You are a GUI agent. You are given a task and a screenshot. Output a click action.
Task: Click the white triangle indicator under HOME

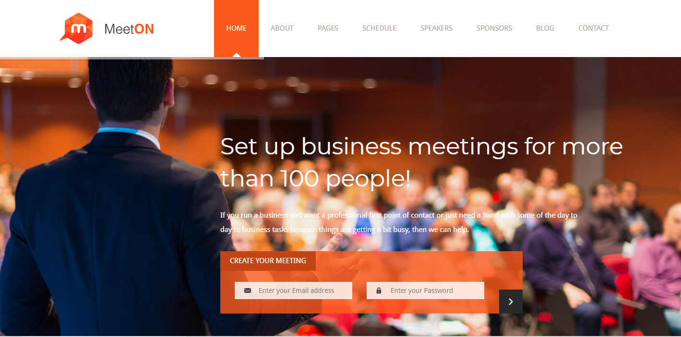[236, 55]
